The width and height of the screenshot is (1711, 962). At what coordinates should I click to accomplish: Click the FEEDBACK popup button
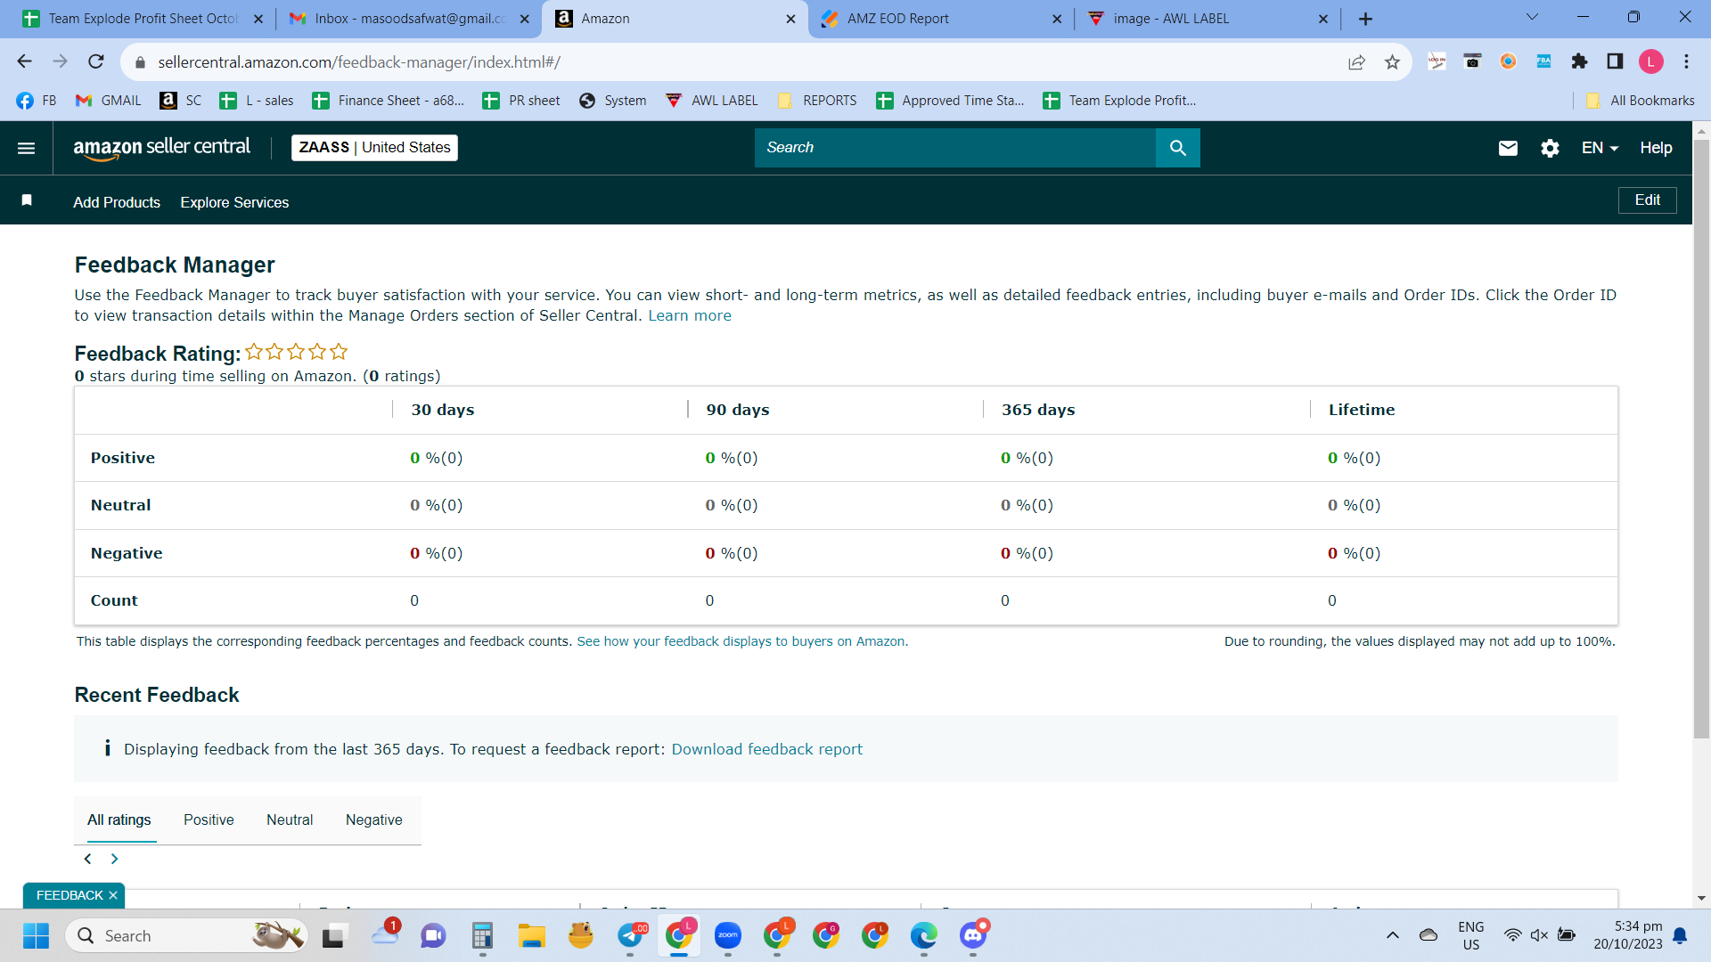[70, 895]
